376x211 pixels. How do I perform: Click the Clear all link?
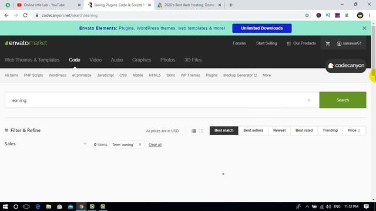pyautogui.click(x=155, y=145)
